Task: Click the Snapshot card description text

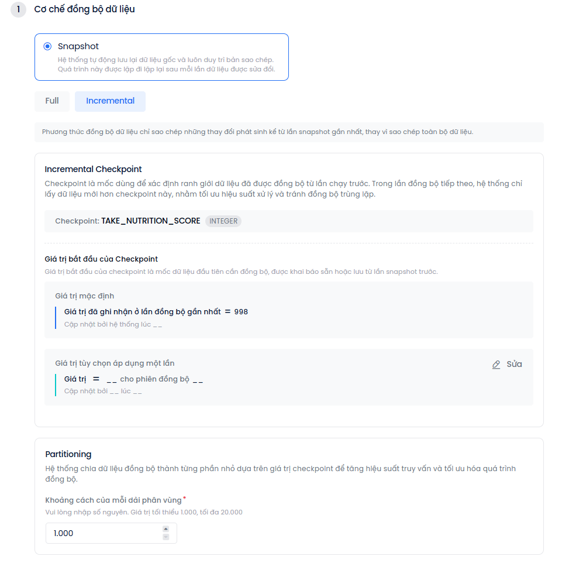Action: click(x=165, y=64)
